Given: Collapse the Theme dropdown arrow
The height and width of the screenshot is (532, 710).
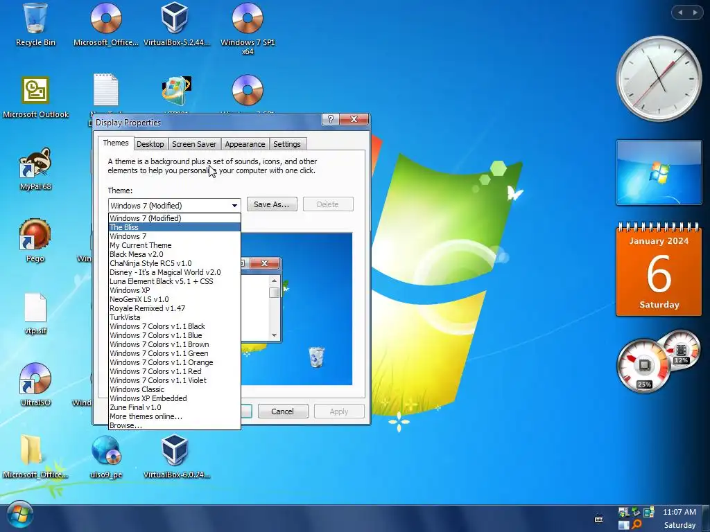Looking at the screenshot, I should pyautogui.click(x=234, y=205).
